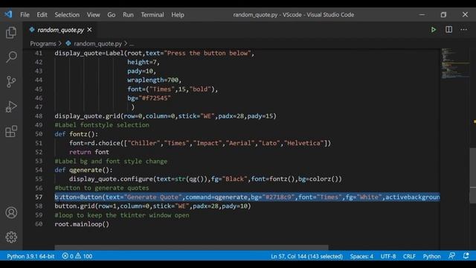Screen dimensions: 476x268
Task: Click the '#Label fontstyle selection' comment
Action: (x=102, y=125)
